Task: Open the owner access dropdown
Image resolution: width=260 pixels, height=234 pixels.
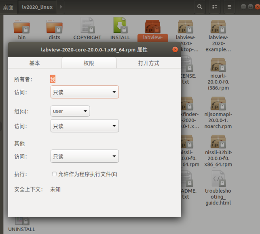Action: (85, 92)
